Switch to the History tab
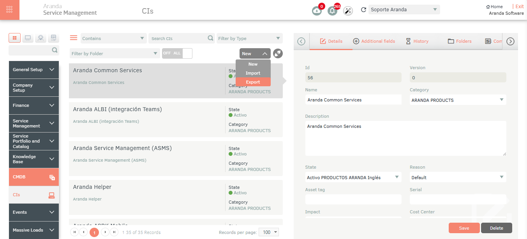527x239 pixels. pyautogui.click(x=417, y=41)
